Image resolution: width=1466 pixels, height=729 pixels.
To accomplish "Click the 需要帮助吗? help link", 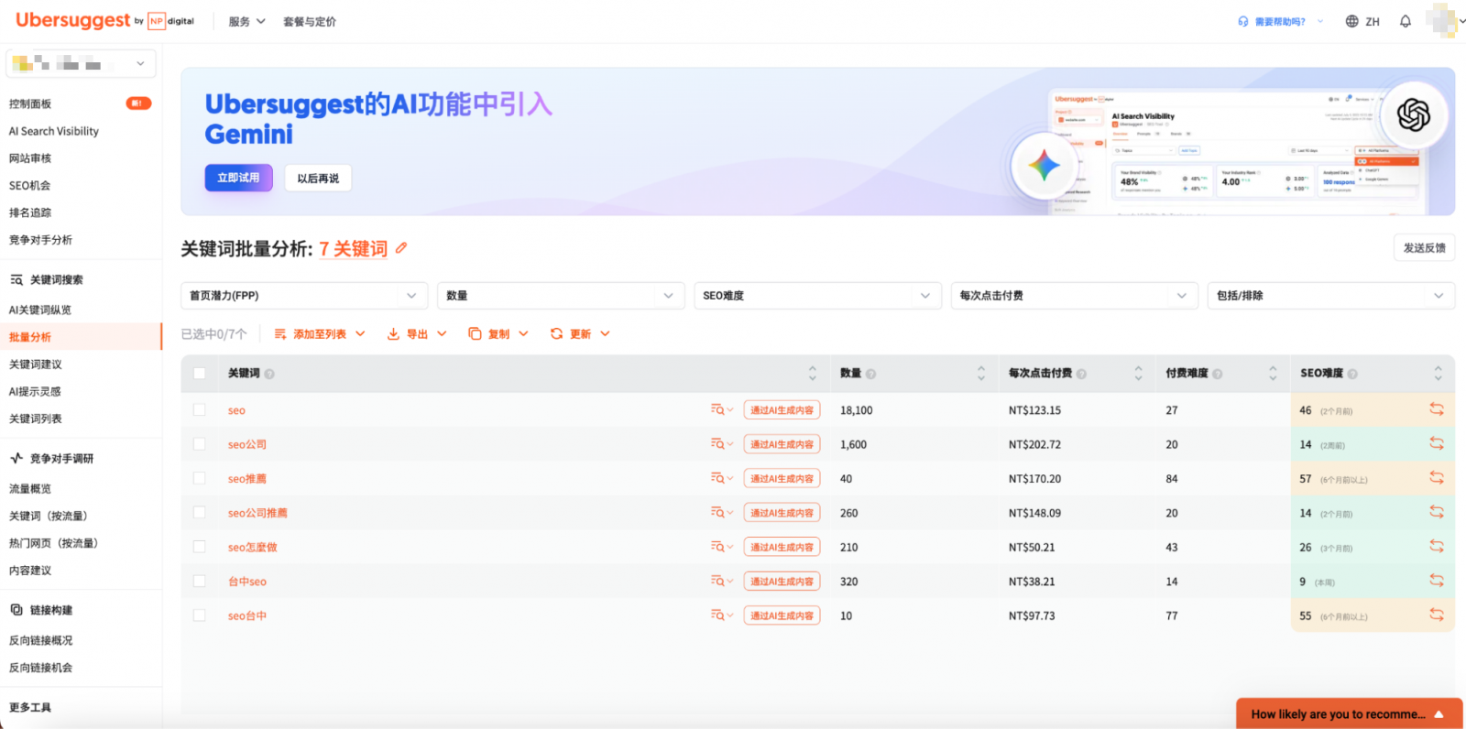I will (1280, 21).
